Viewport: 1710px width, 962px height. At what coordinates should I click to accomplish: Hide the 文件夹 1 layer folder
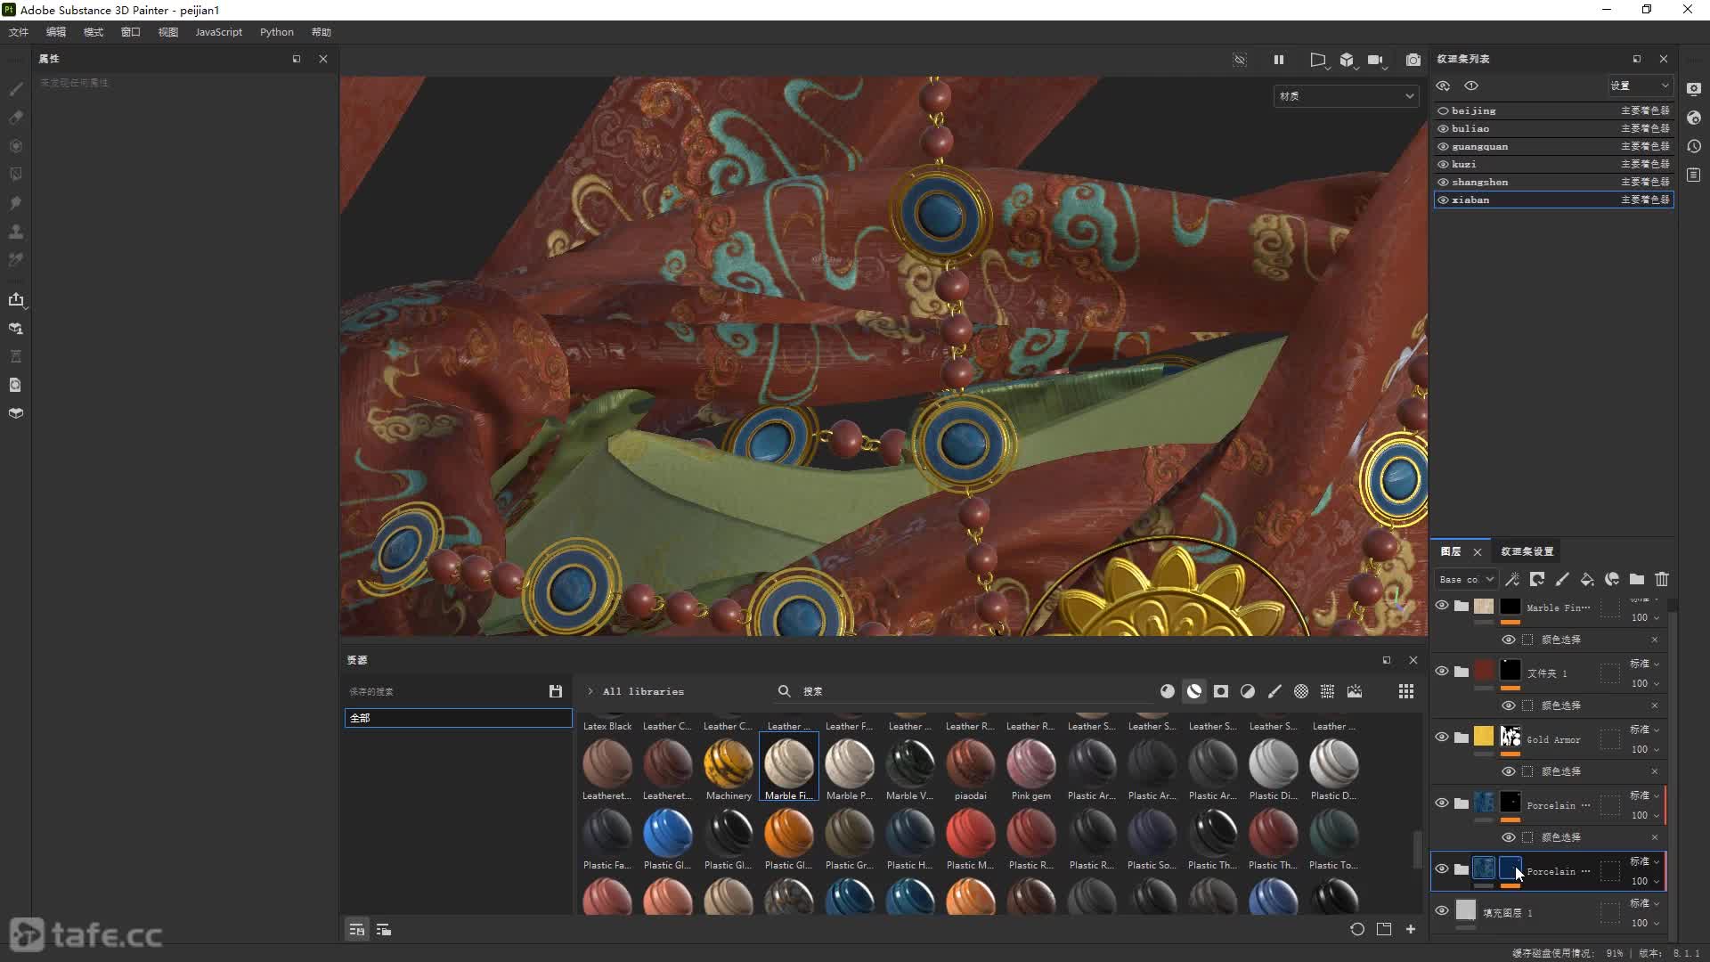(x=1442, y=672)
